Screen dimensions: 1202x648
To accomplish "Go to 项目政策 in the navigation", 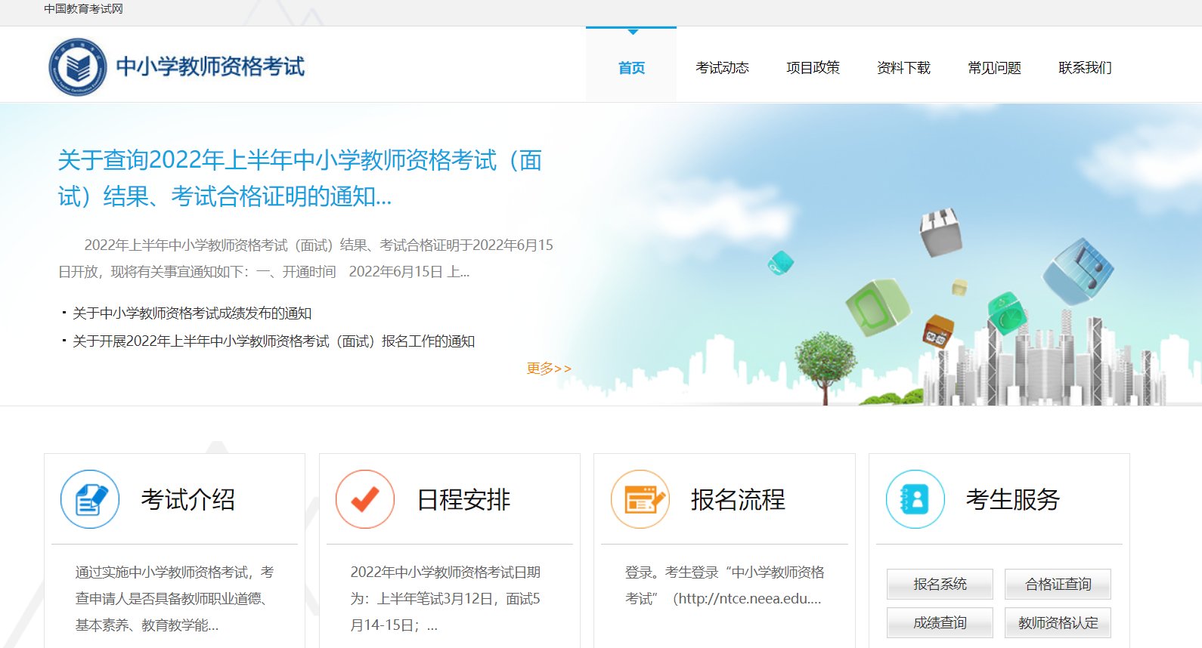I will click(813, 68).
